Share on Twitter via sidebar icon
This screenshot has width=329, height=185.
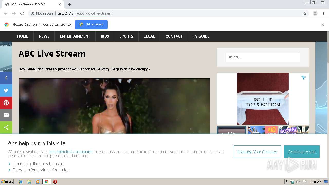pos(6,90)
